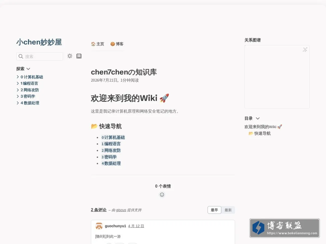Open reader mode via the book icon

(79, 56)
